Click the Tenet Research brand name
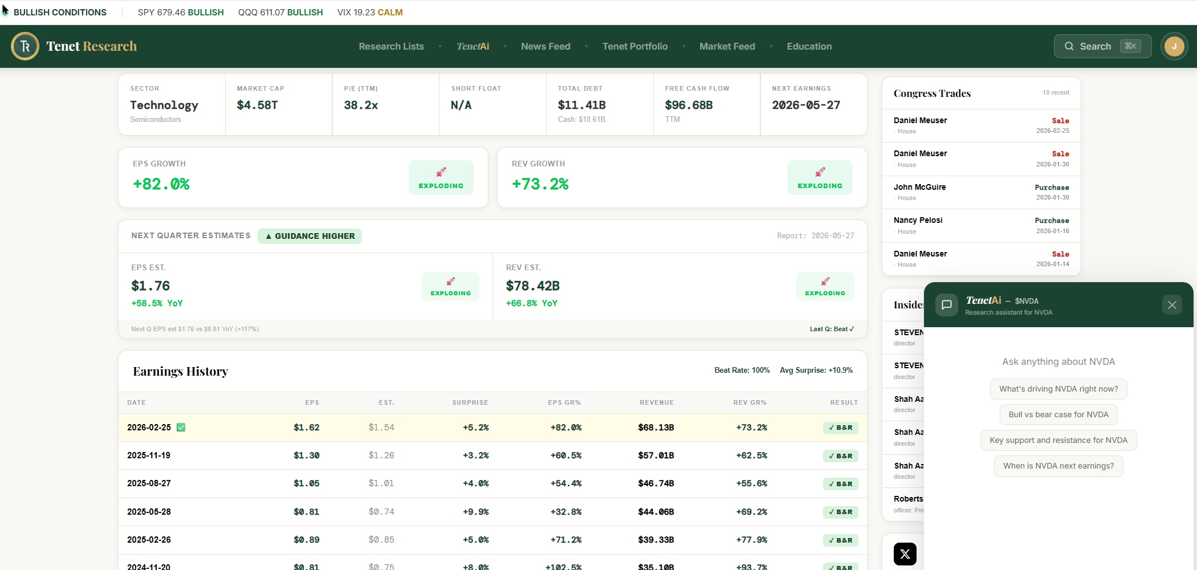The height and width of the screenshot is (570, 1197). [x=91, y=46]
